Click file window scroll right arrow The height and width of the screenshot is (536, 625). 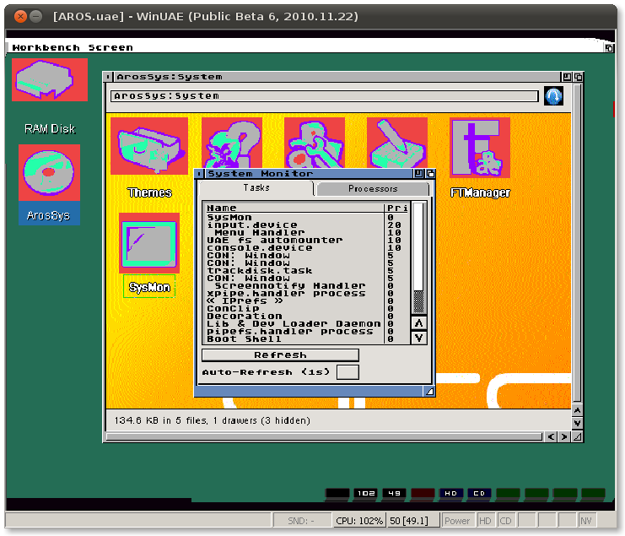564,436
